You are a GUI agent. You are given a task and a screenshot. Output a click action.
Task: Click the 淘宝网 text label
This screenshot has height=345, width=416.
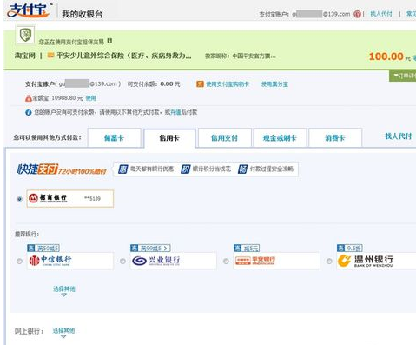[25, 56]
